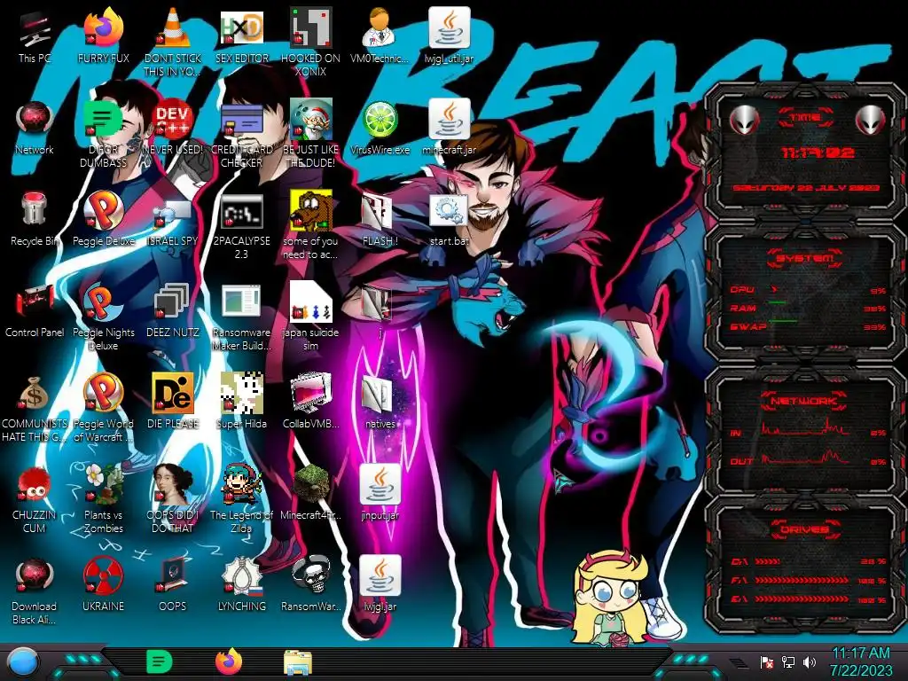
Task: Click the SYSTEM widget header
Action: [x=805, y=258]
